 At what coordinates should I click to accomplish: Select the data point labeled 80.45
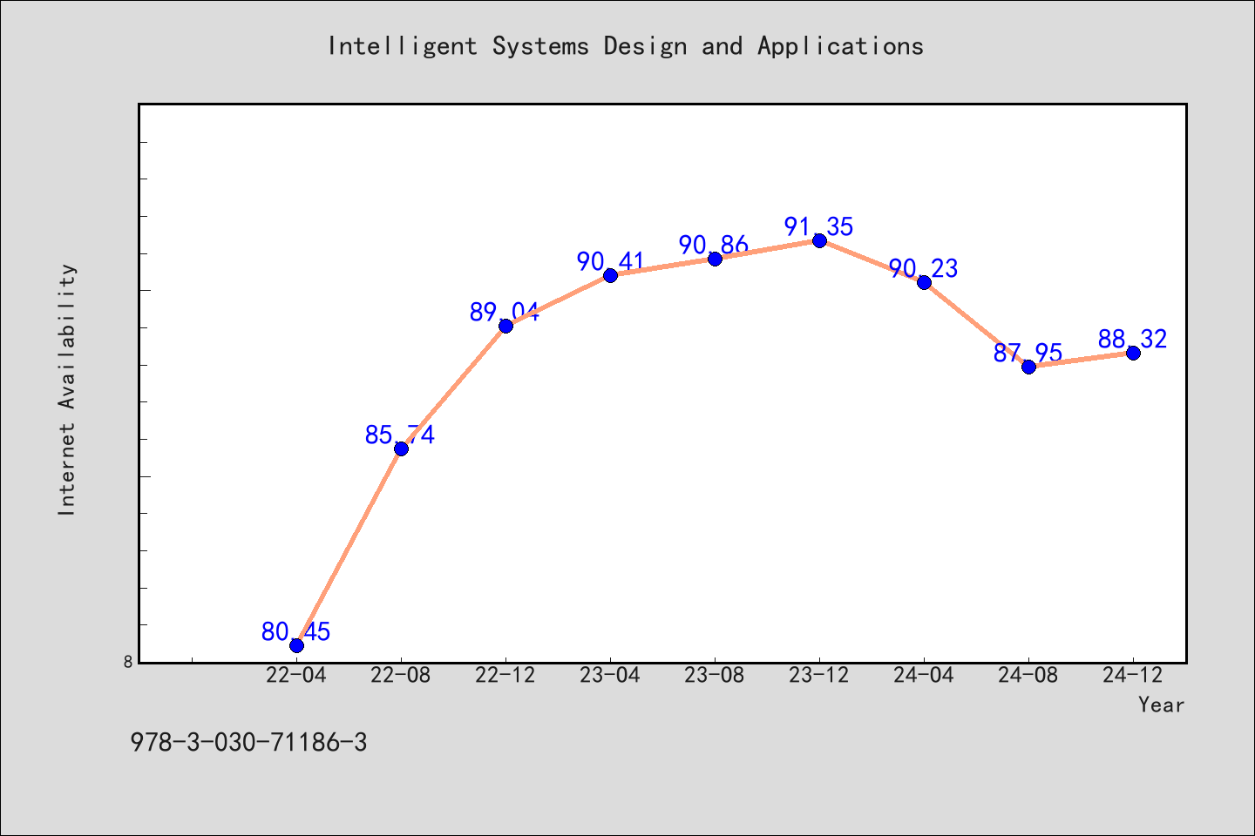296,645
